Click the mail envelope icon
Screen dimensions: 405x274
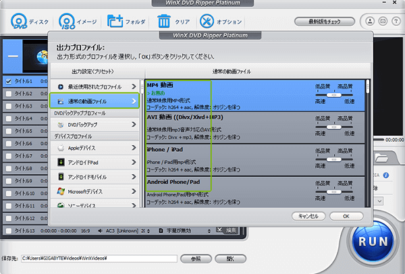tap(383, 21)
